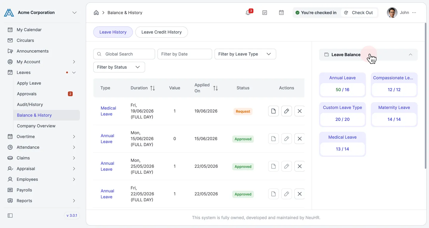Expand the Appraisal submenu

tap(74, 169)
